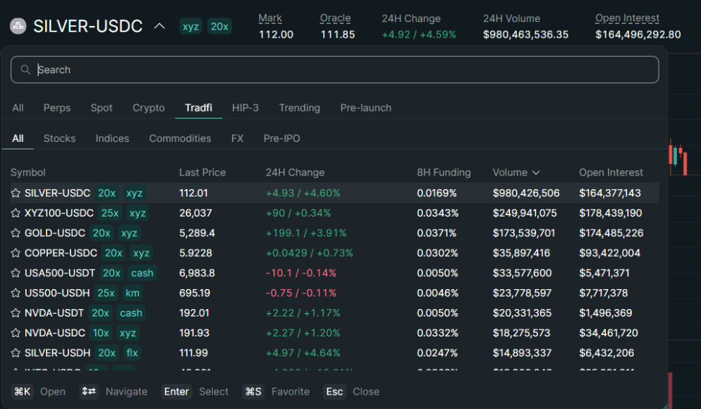Open the Open Interest info link
Image resolution: width=701 pixels, height=409 pixels.
pyautogui.click(x=627, y=18)
